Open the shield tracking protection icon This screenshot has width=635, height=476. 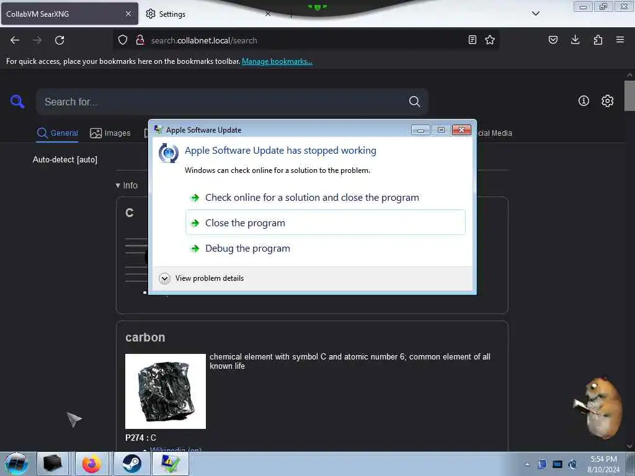[x=123, y=40]
